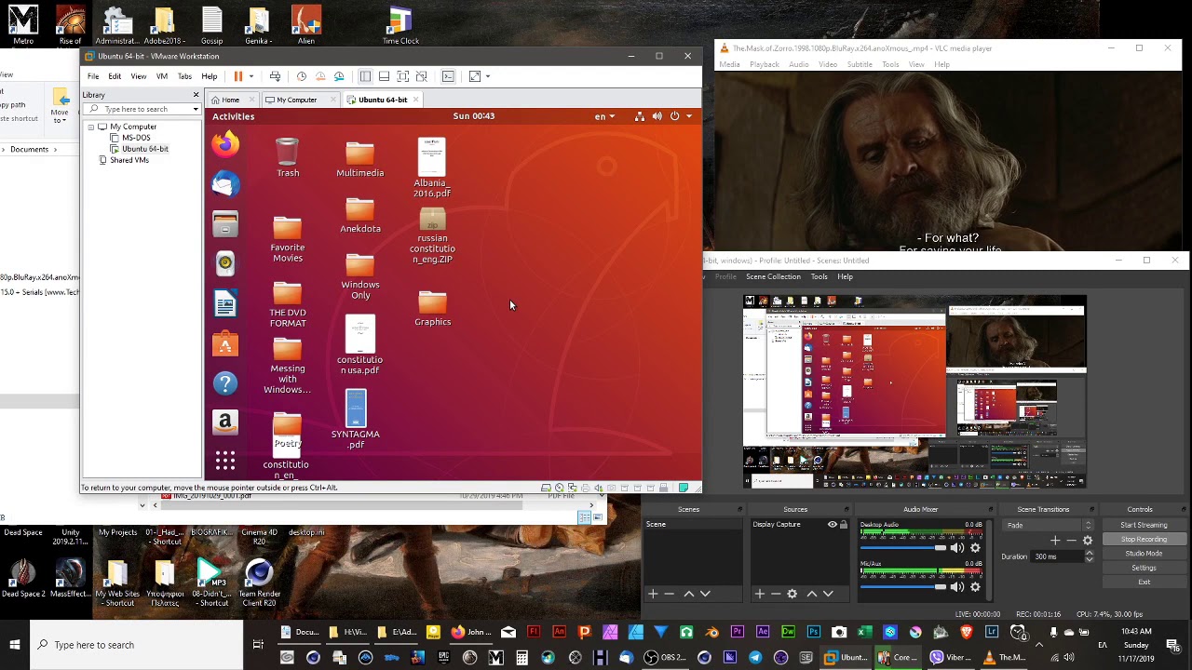Select the russian constitution ZIP file
The image size is (1192, 670).
432,236
